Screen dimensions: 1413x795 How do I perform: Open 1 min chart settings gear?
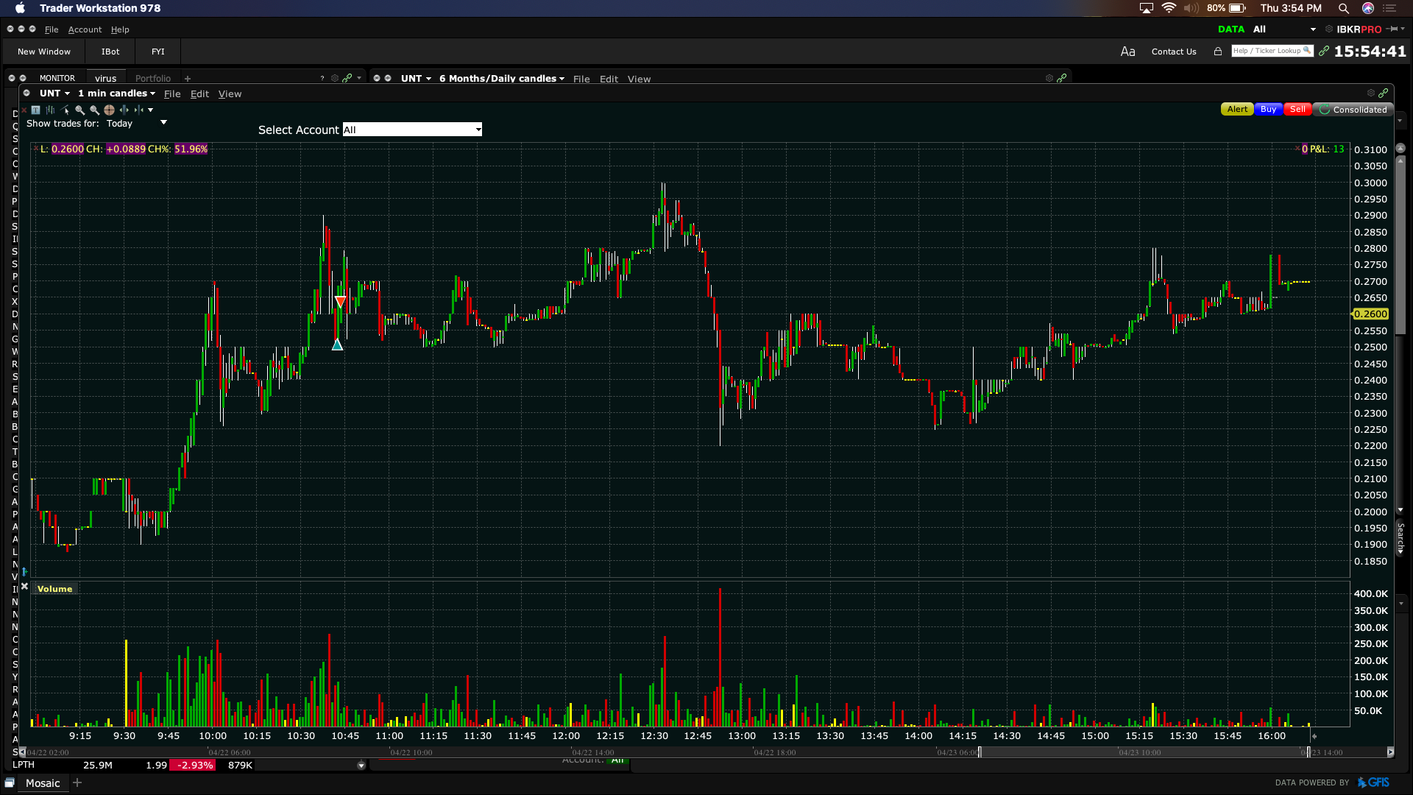(x=1370, y=93)
